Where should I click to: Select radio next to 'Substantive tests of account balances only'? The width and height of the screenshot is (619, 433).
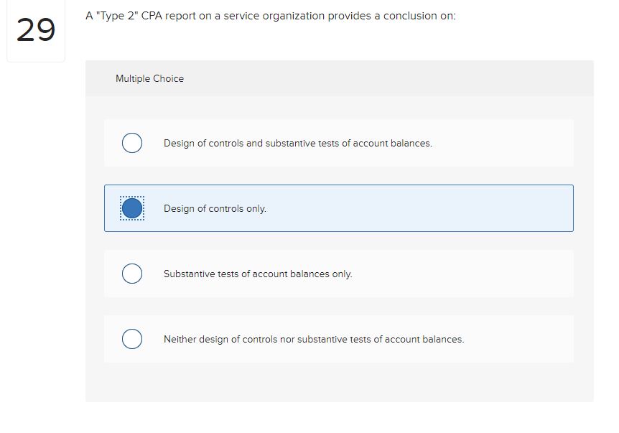[x=132, y=274]
